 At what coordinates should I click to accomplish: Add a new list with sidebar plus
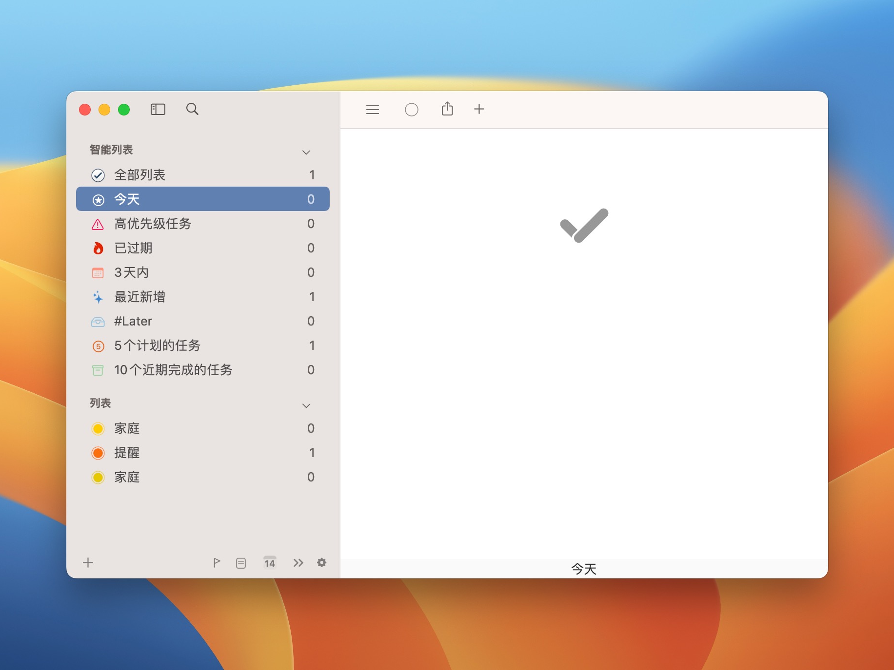coord(88,563)
